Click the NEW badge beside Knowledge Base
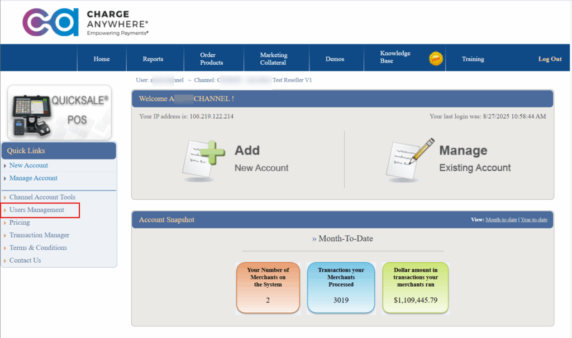The height and width of the screenshot is (338, 572). 436,58
